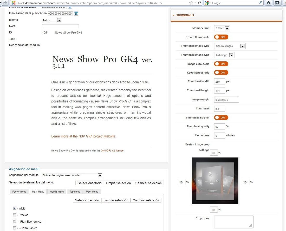Open the Idioma dropdown set to Todos

tap(52, 20)
